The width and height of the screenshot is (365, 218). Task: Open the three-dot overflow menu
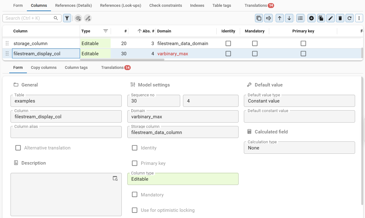coord(359,18)
